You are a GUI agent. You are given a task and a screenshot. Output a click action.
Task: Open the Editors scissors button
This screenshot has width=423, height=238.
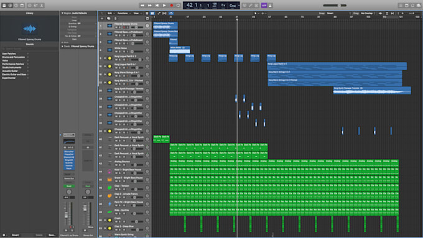tap(42, 6)
